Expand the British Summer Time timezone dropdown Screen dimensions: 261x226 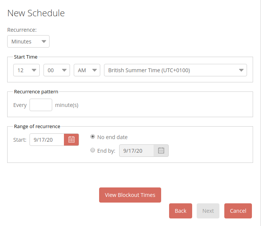point(176,70)
